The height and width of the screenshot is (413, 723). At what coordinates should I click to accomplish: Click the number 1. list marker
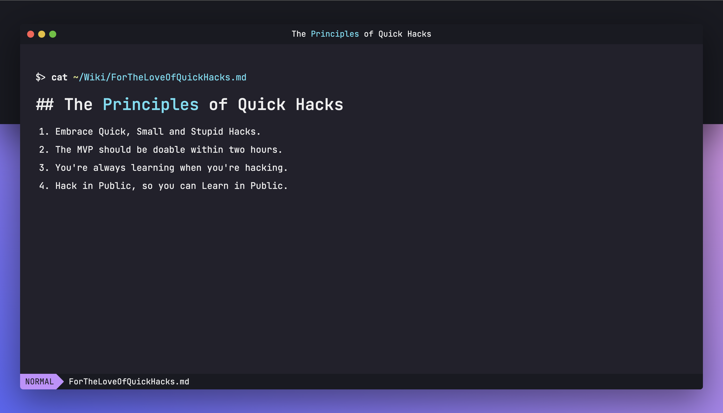[x=44, y=132]
